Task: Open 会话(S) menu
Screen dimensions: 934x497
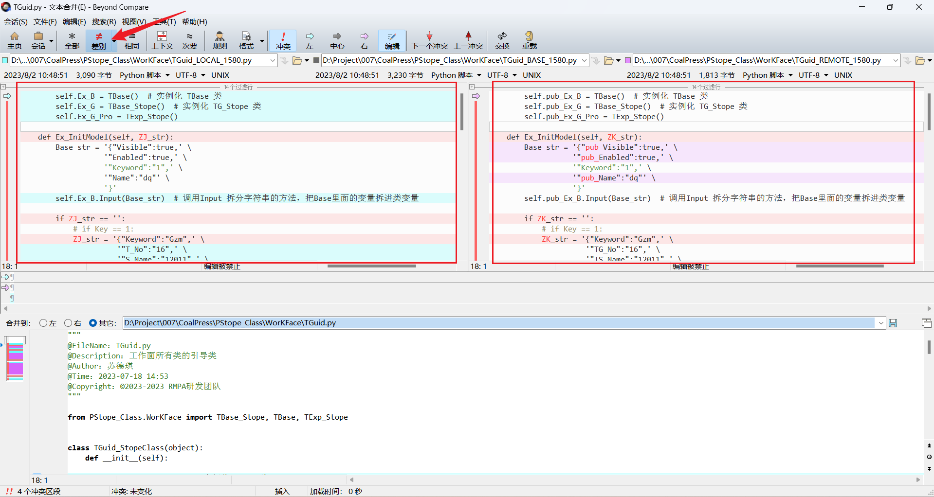Action: (x=16, y=21)
